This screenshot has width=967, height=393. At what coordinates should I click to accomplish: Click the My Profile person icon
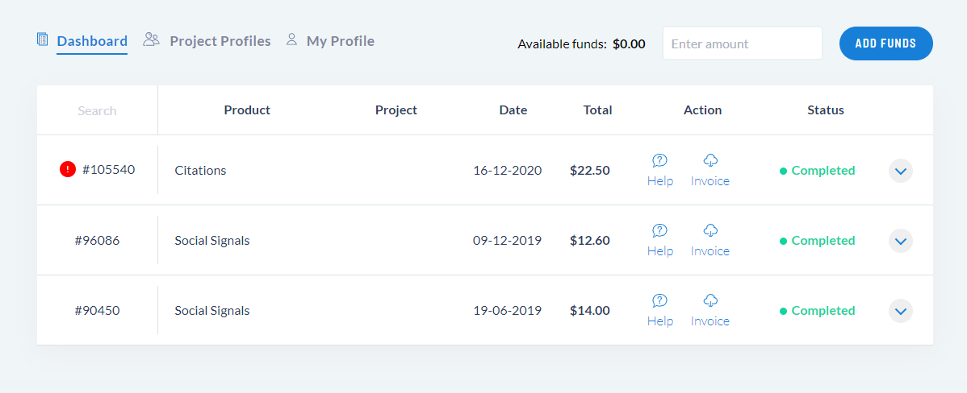292,39
